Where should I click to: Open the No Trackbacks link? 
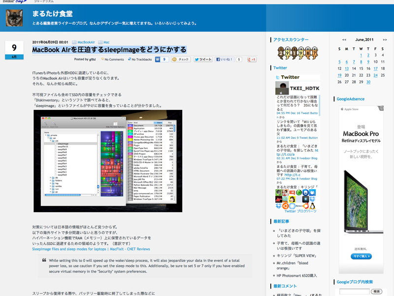click(142, 60)
